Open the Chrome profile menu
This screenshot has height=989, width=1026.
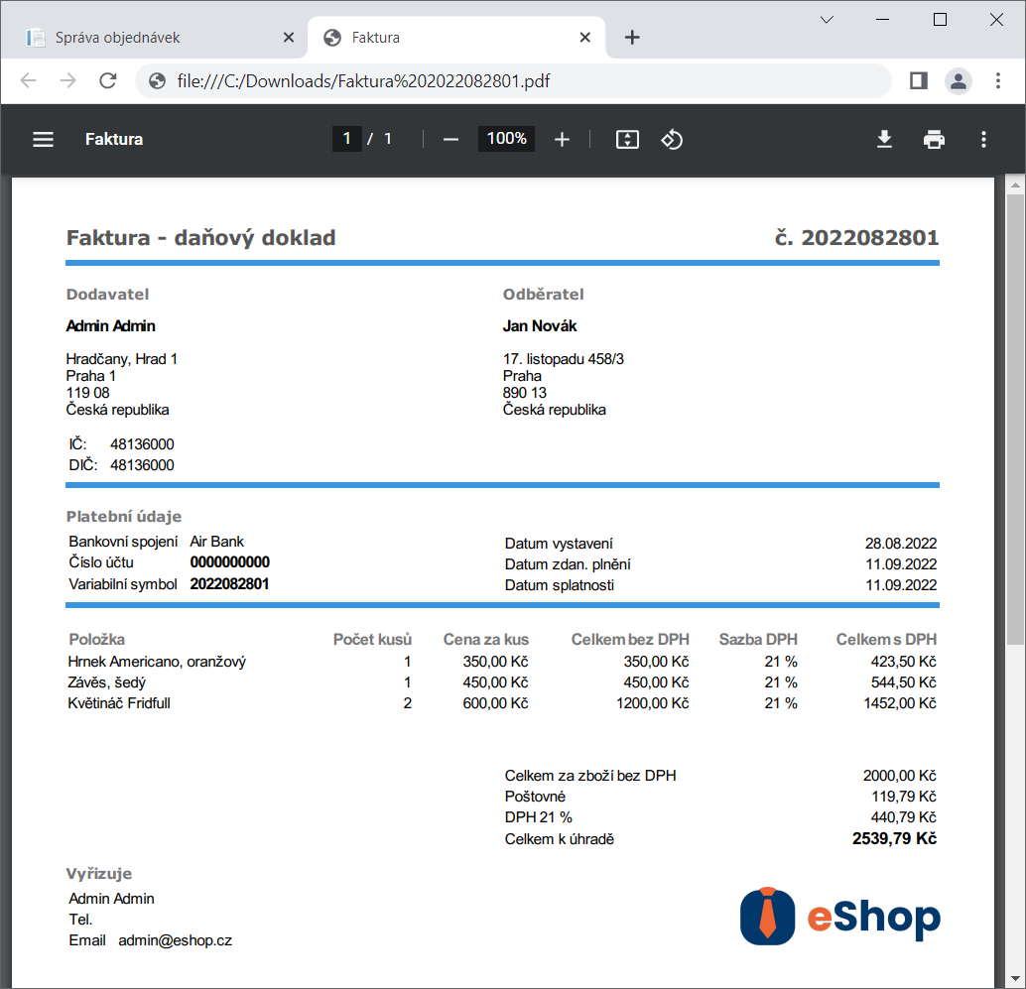[x=958, y=81]
